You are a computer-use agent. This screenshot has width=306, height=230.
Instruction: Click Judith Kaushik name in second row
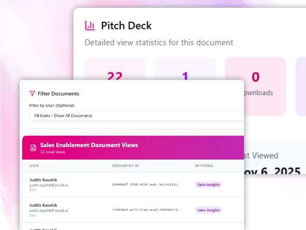point(43,205)
